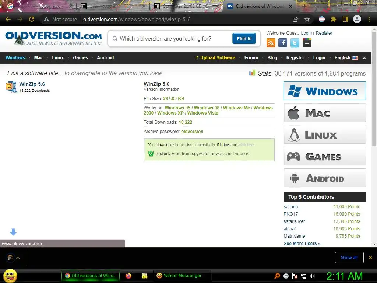The width and height of the screenshot is (377, 283).
Task: Open Chrome's three-dot menu
Action: pos(369,19)
